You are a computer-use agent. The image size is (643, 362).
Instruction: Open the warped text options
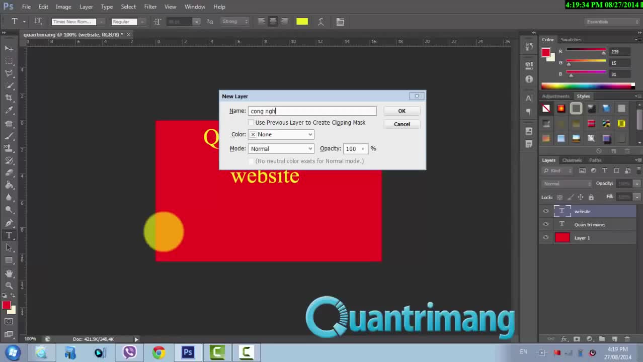[320, 22]
